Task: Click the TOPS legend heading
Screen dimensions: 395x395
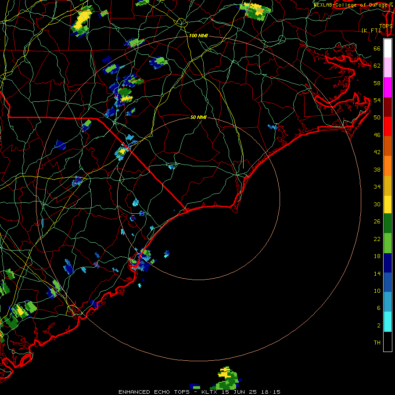Action: click(386, 26)
